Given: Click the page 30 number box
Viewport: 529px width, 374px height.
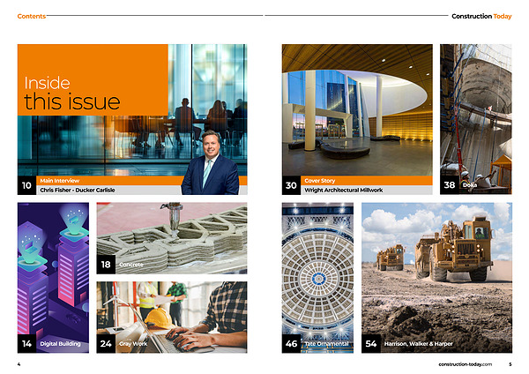Looking at the screenshot, I should [x=291, y=185].
